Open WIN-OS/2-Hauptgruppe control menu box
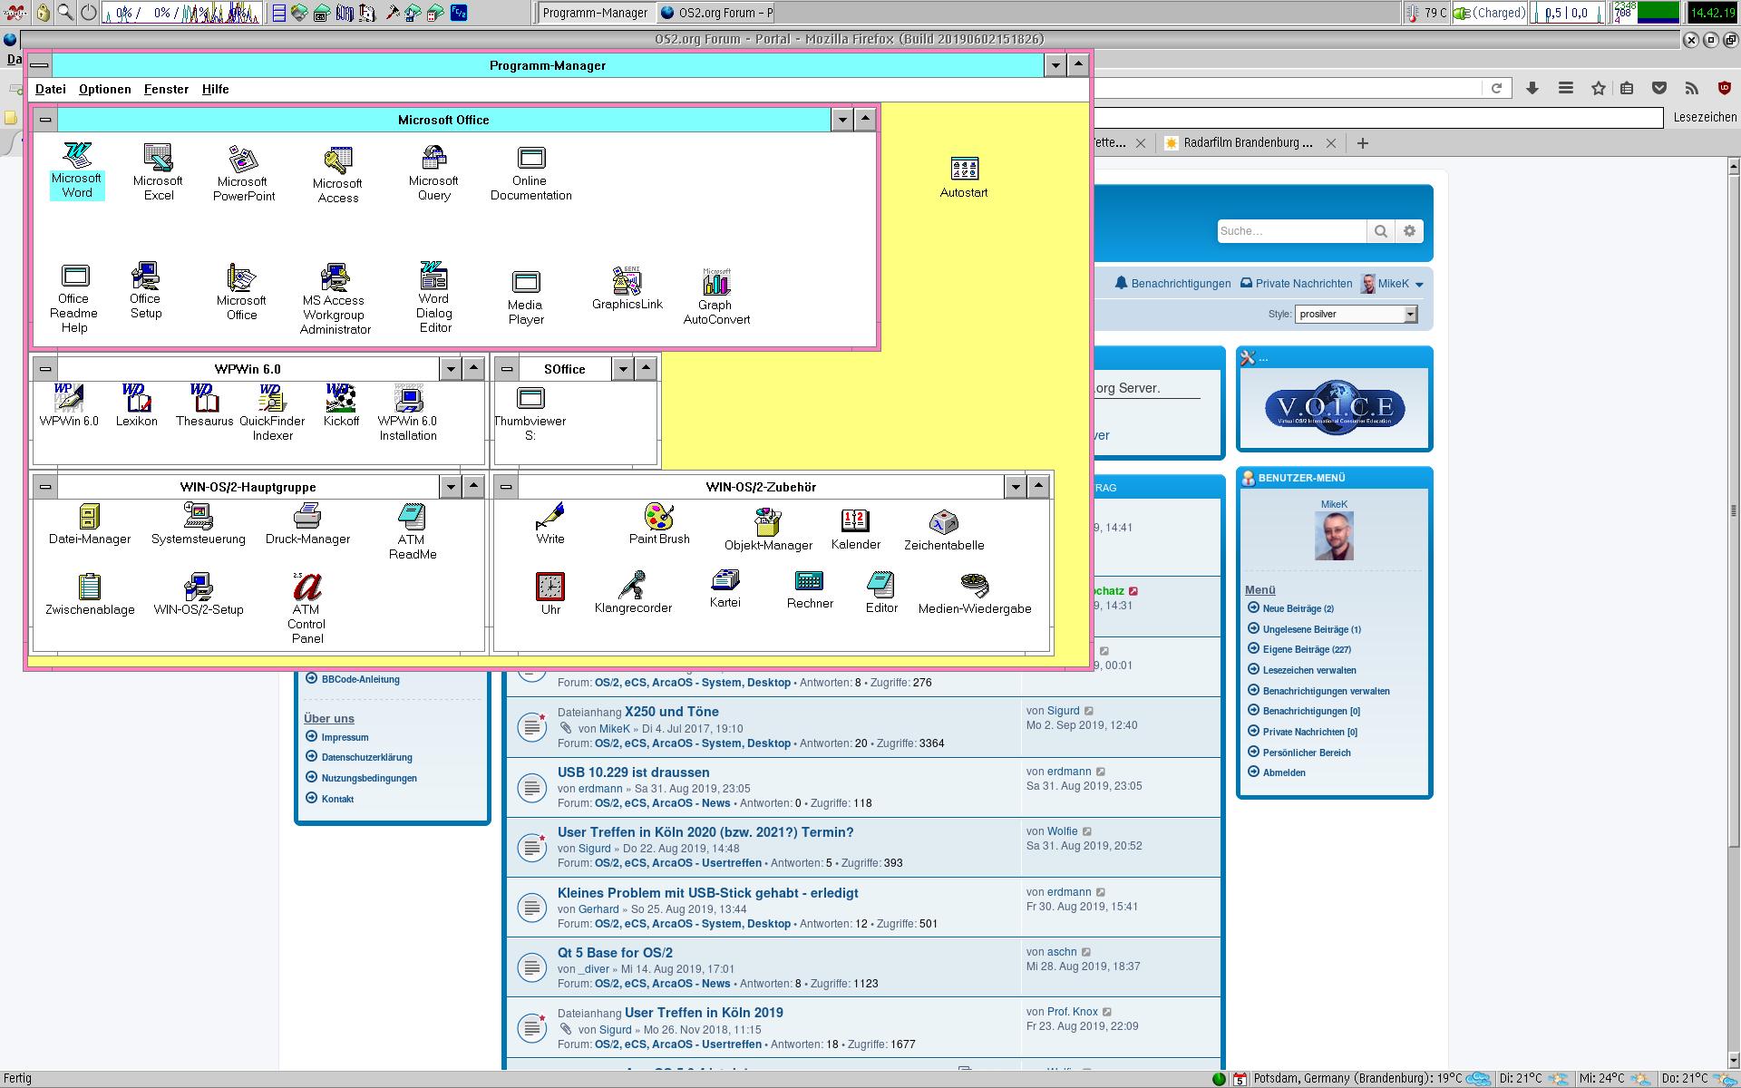The image size is (1741, 1088). [x=45, y=487]
